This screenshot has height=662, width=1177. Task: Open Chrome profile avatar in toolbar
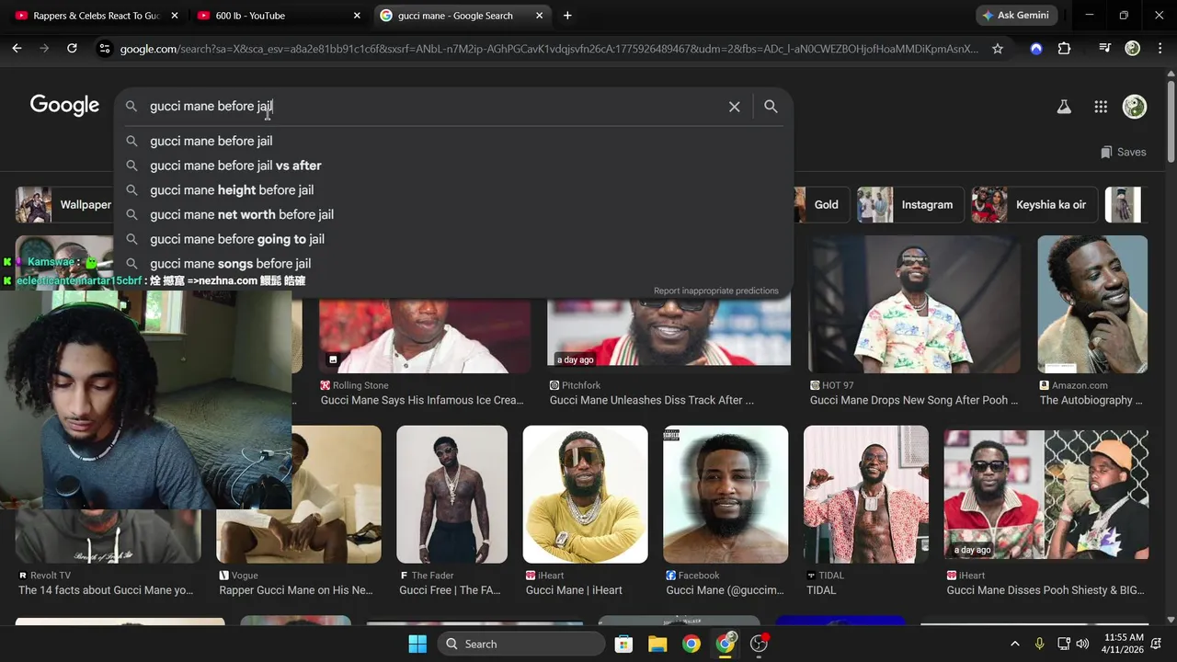1133,49
